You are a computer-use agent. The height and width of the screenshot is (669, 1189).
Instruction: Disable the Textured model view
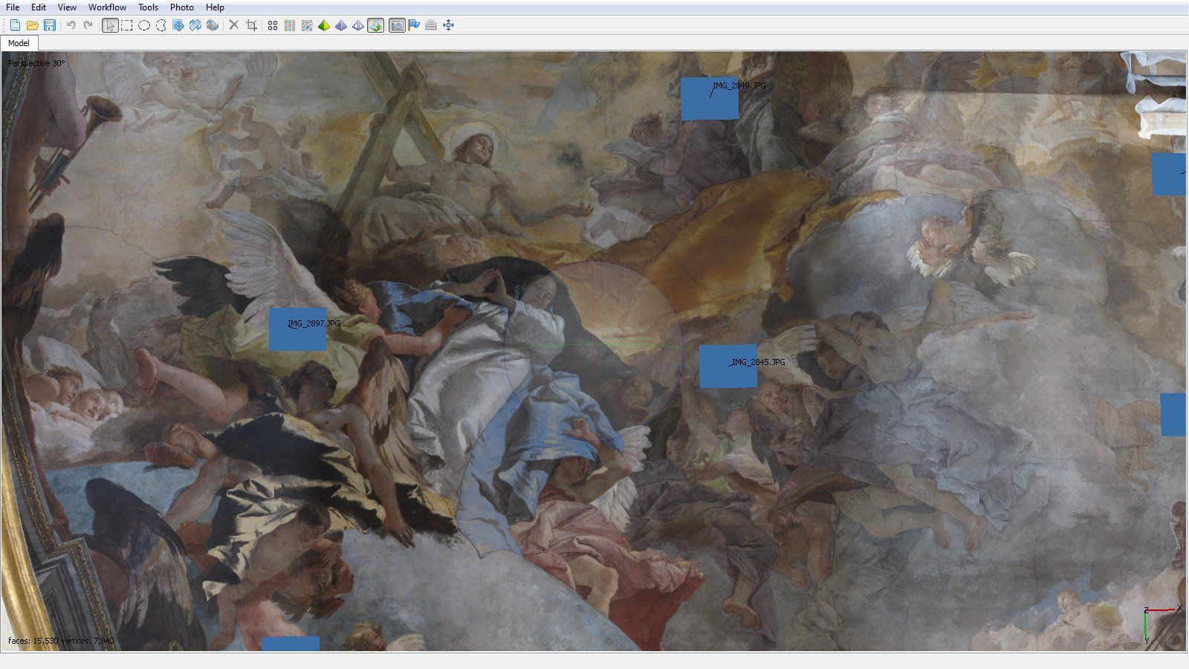374,25
